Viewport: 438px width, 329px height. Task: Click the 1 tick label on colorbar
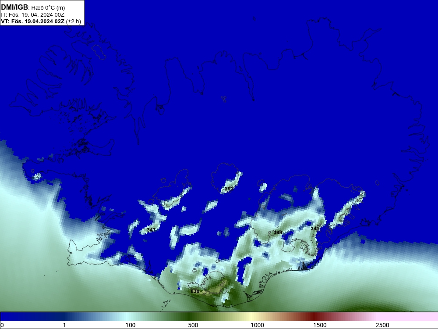(64, 325)
